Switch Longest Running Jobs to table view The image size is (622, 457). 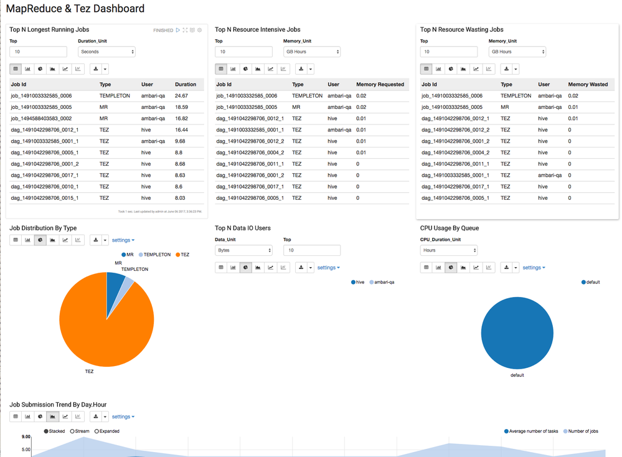(x=16, y=69)
